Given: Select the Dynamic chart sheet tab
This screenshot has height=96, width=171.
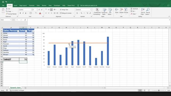Looking at the screenshot, I should tap(15, 88).
